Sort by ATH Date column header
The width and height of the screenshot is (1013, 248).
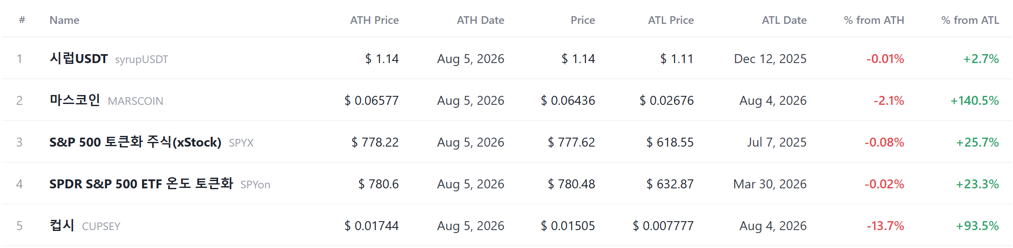pyautogui.click(x=480, y=20)
